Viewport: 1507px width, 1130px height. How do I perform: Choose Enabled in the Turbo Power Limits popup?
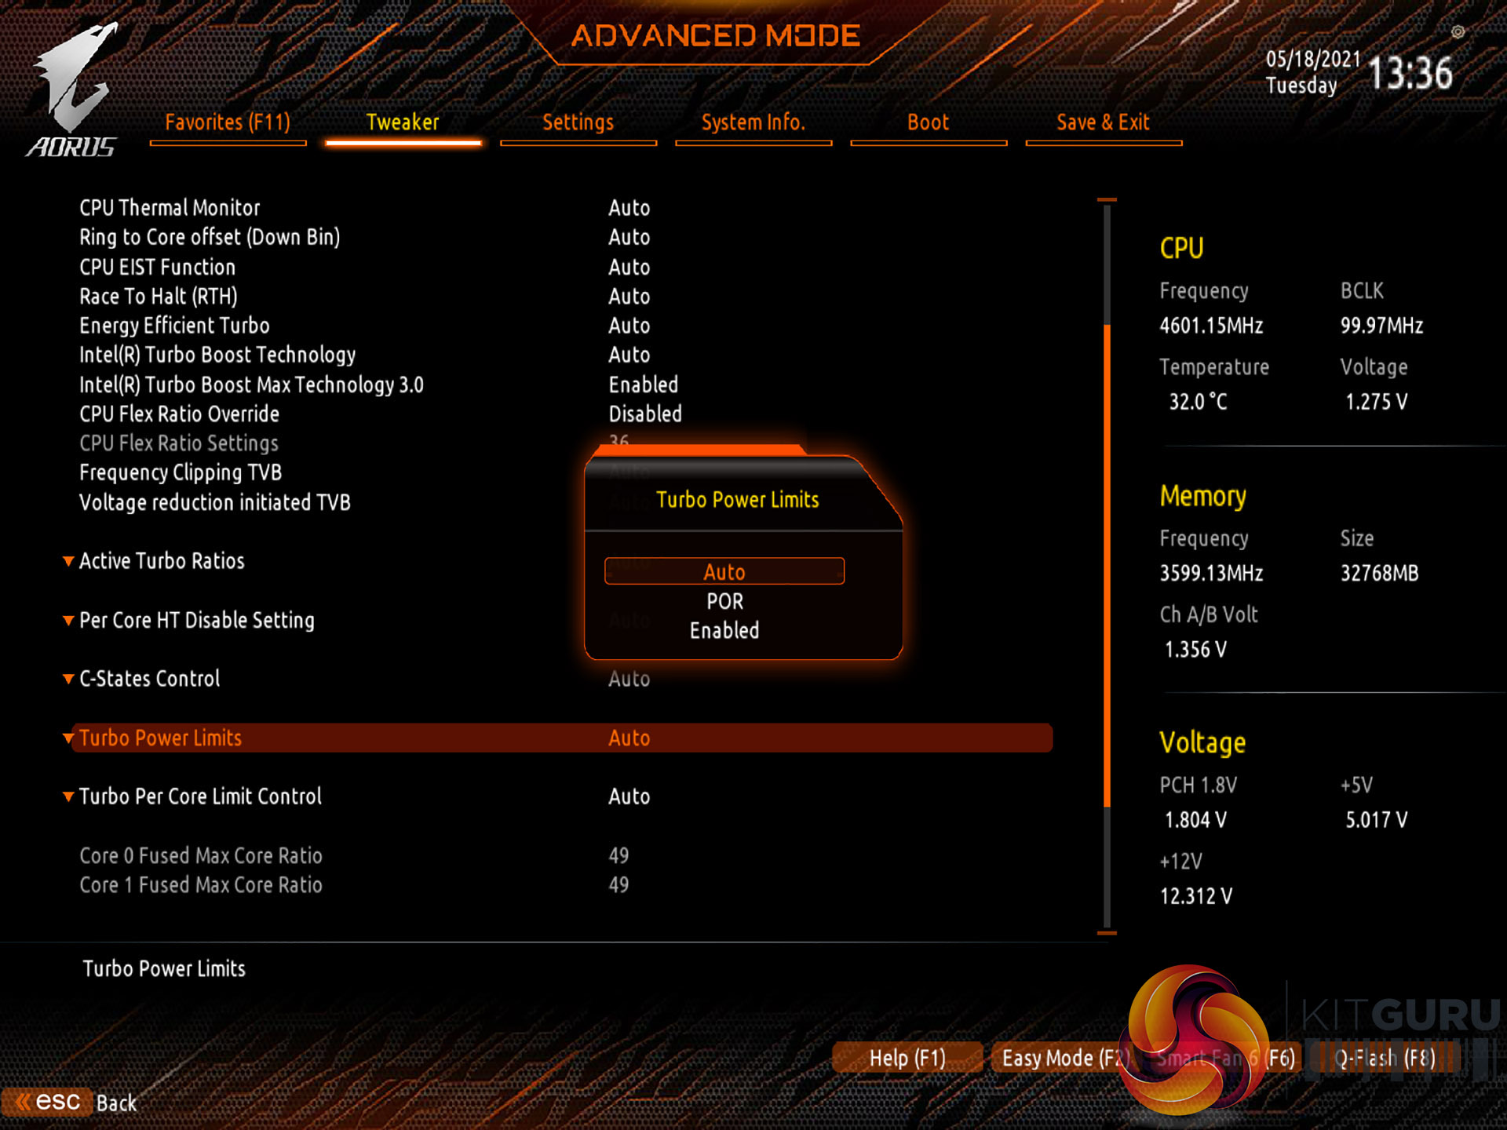click(724, 630)
